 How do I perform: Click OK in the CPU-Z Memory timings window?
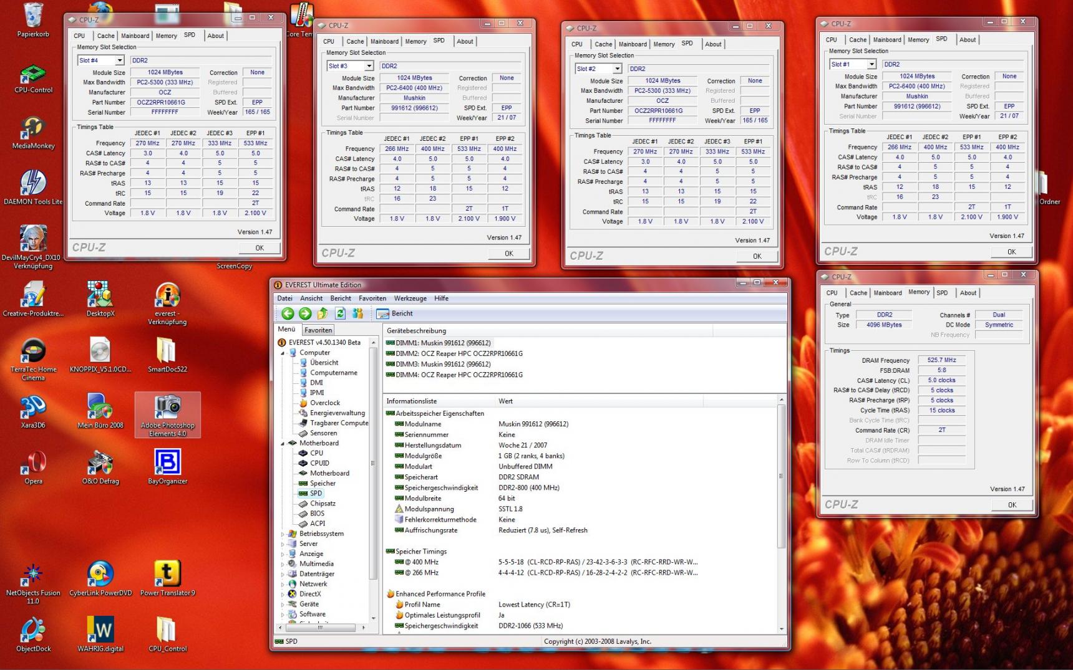pos(1012,505)
